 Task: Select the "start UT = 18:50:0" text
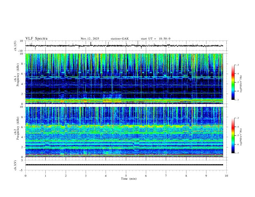(x=156, y=39)
